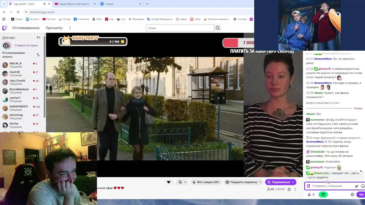
Task: Click the search magnifier button
Action: point(218,28)
